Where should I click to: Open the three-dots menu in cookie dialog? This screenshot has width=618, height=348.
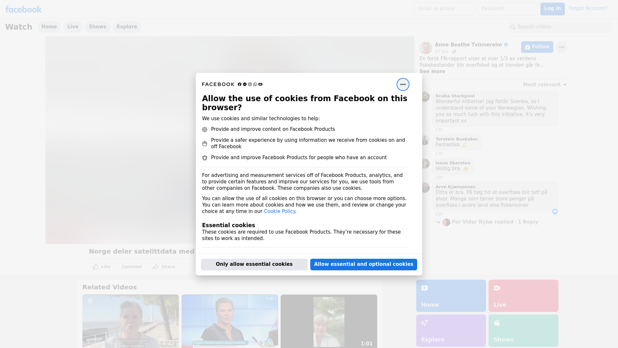point(403,84)
